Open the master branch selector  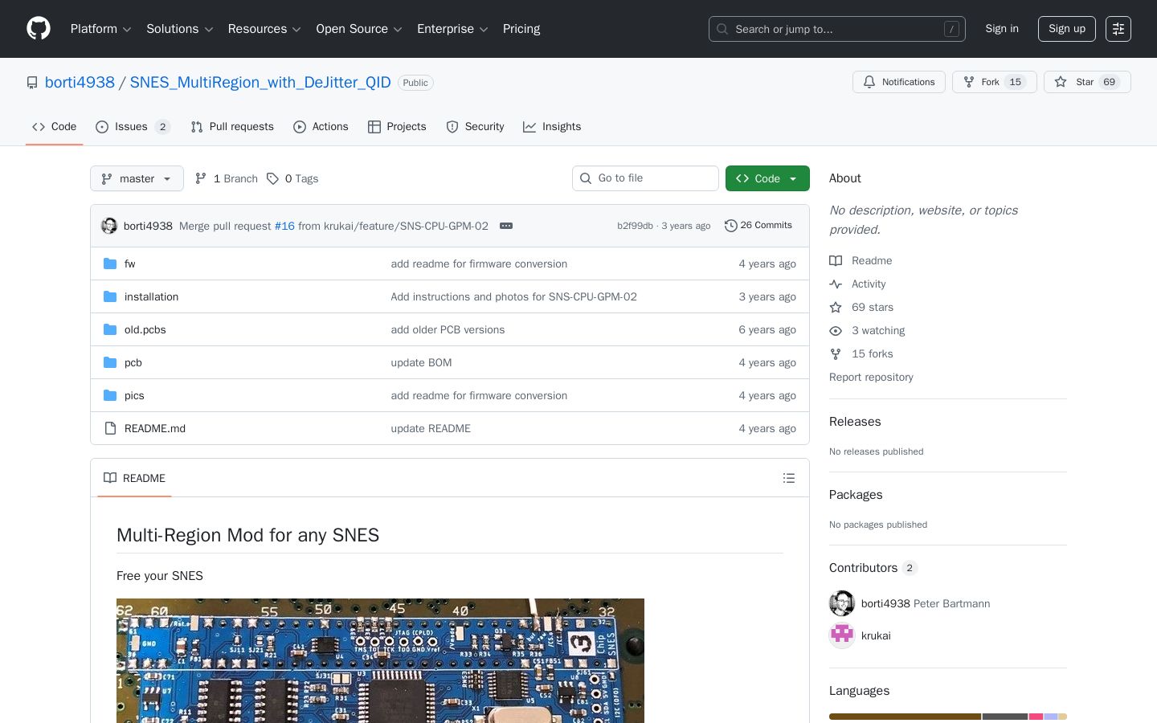click(137, 178)
